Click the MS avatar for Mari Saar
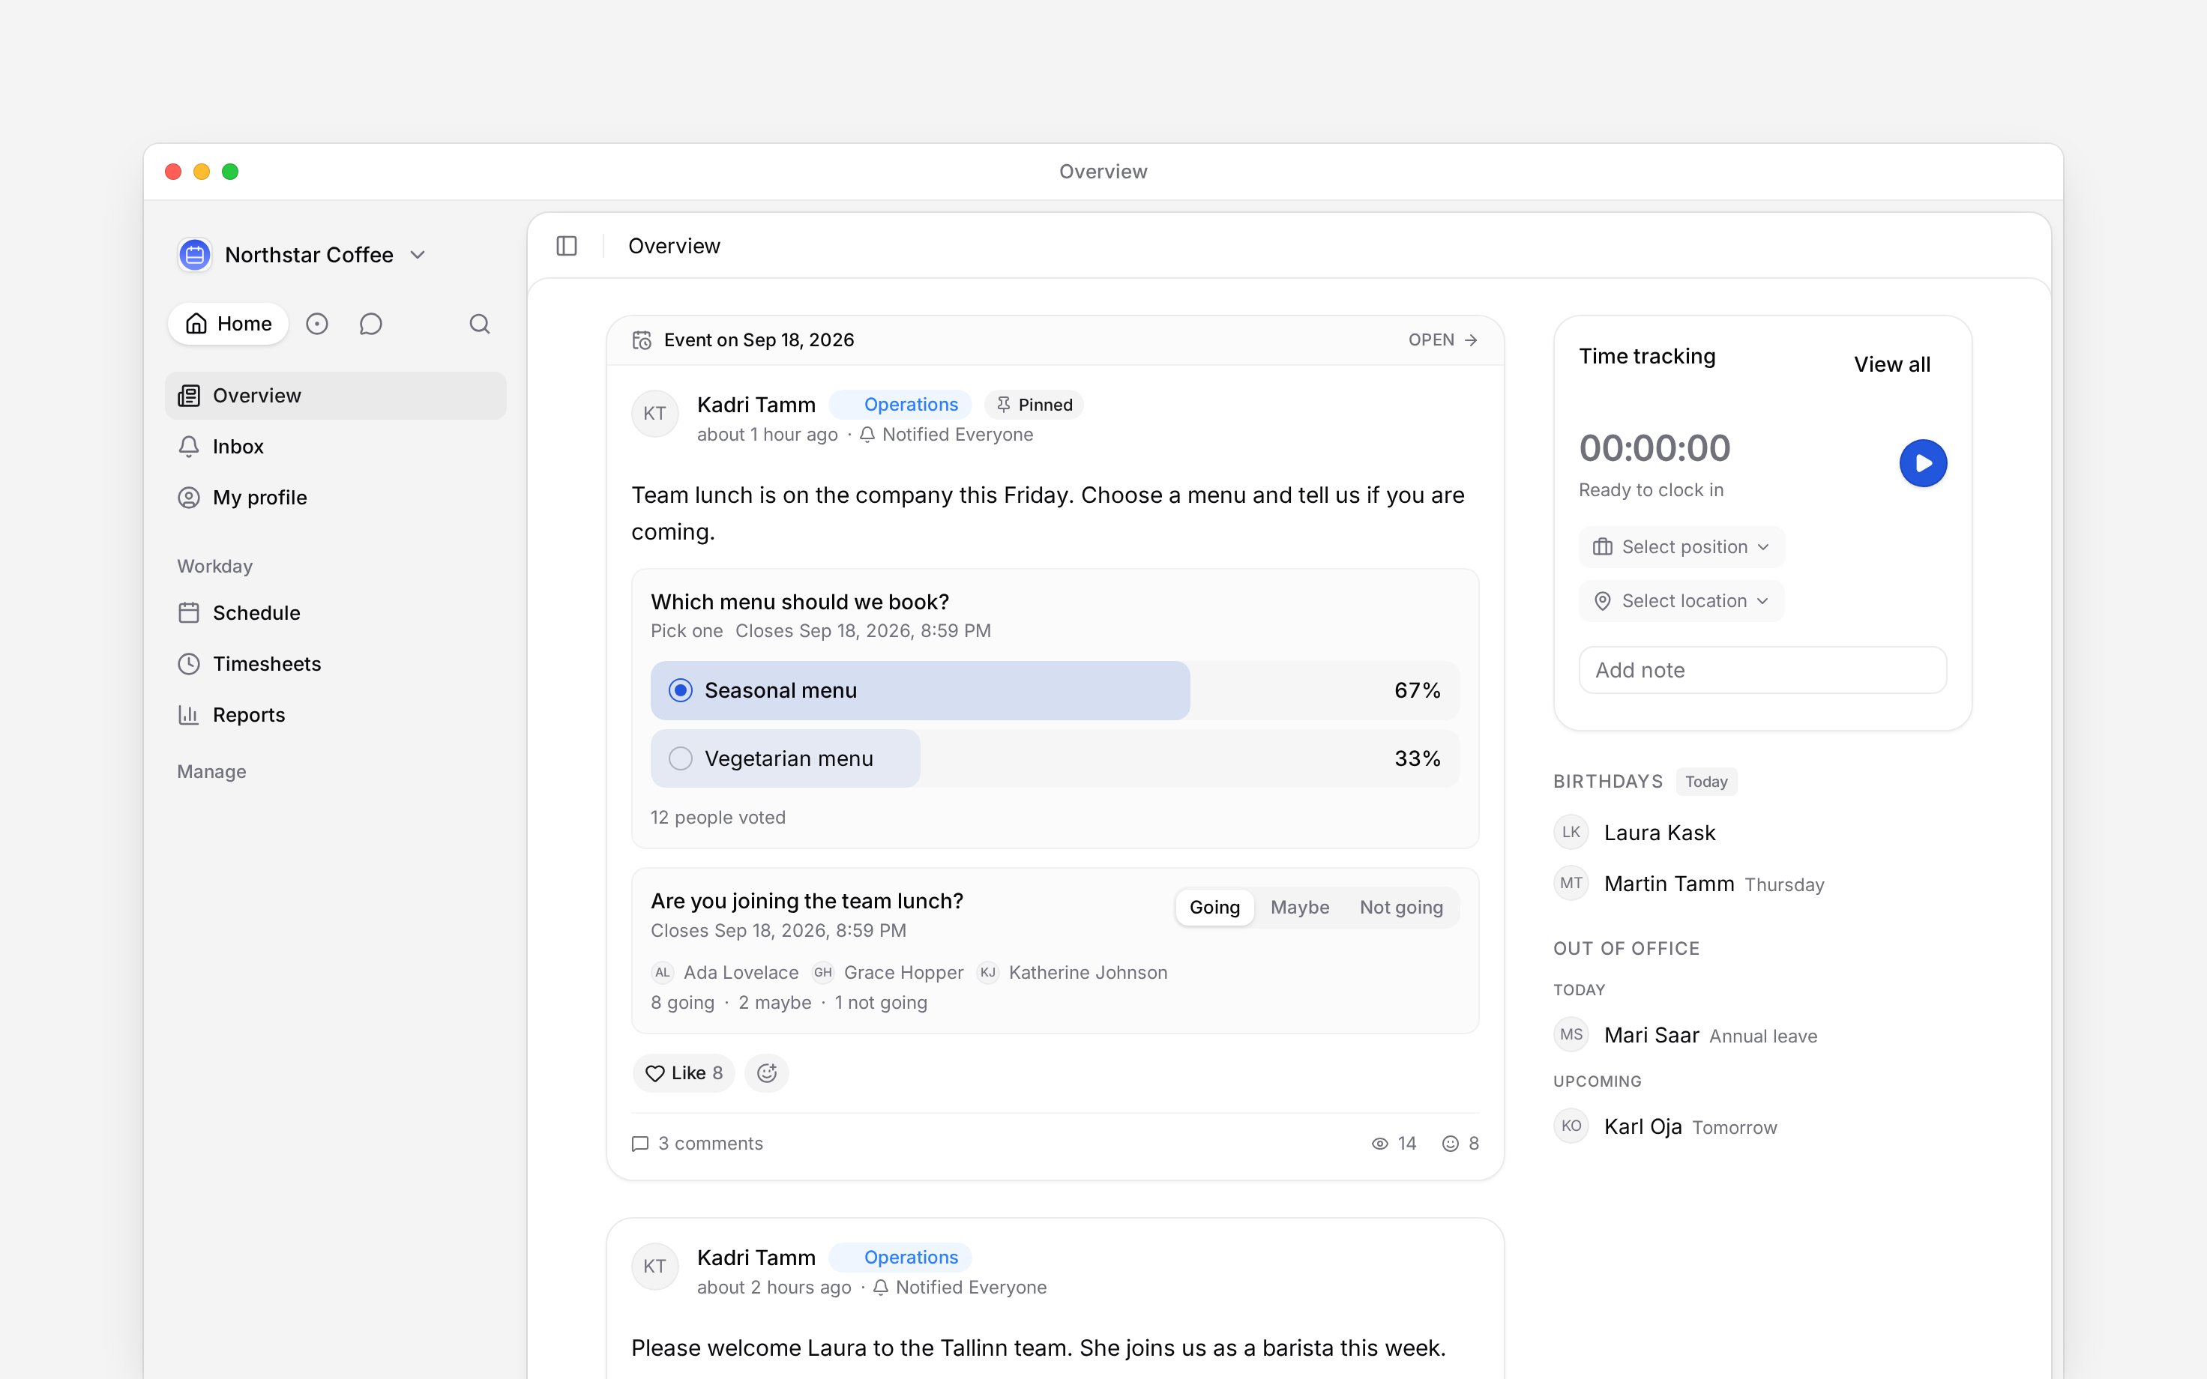The width and height of the screenshot is (2207, 1379). (1571, 1034)
